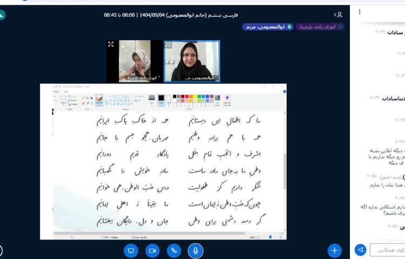This screenshot has width=405, height=259.
Task: Toggle the users list icon
Action: point(339,15)
